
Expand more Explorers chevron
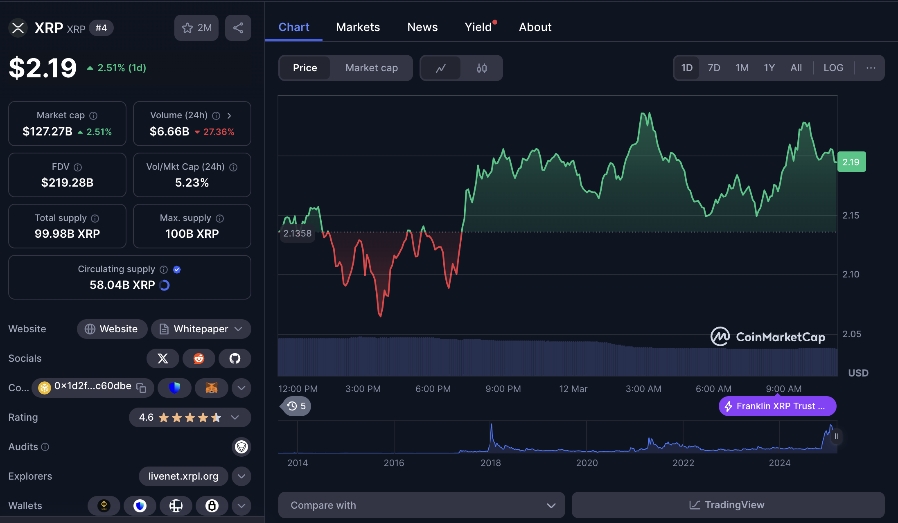click(241, 476)
